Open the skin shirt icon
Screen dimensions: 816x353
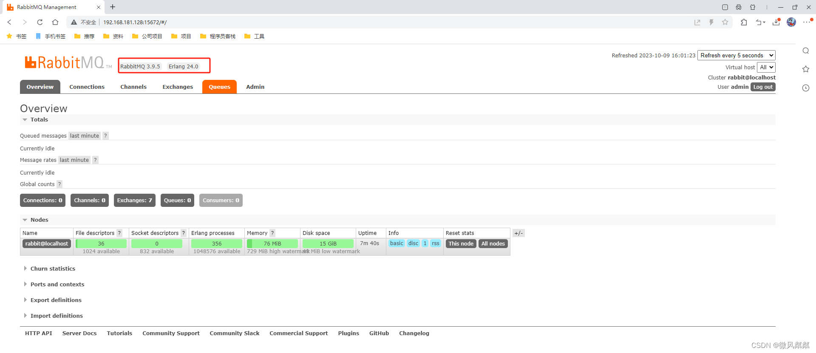point(753,7)
